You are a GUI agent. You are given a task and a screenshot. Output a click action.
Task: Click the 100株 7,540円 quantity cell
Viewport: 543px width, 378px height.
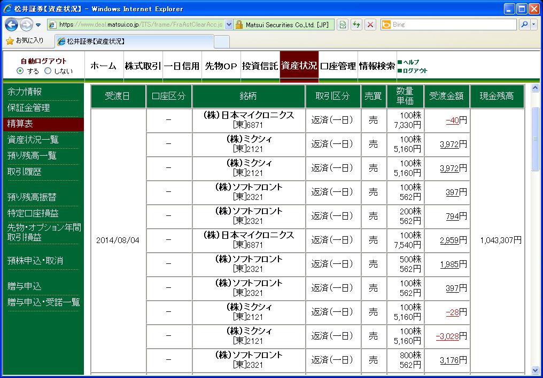tap(405, 240)
